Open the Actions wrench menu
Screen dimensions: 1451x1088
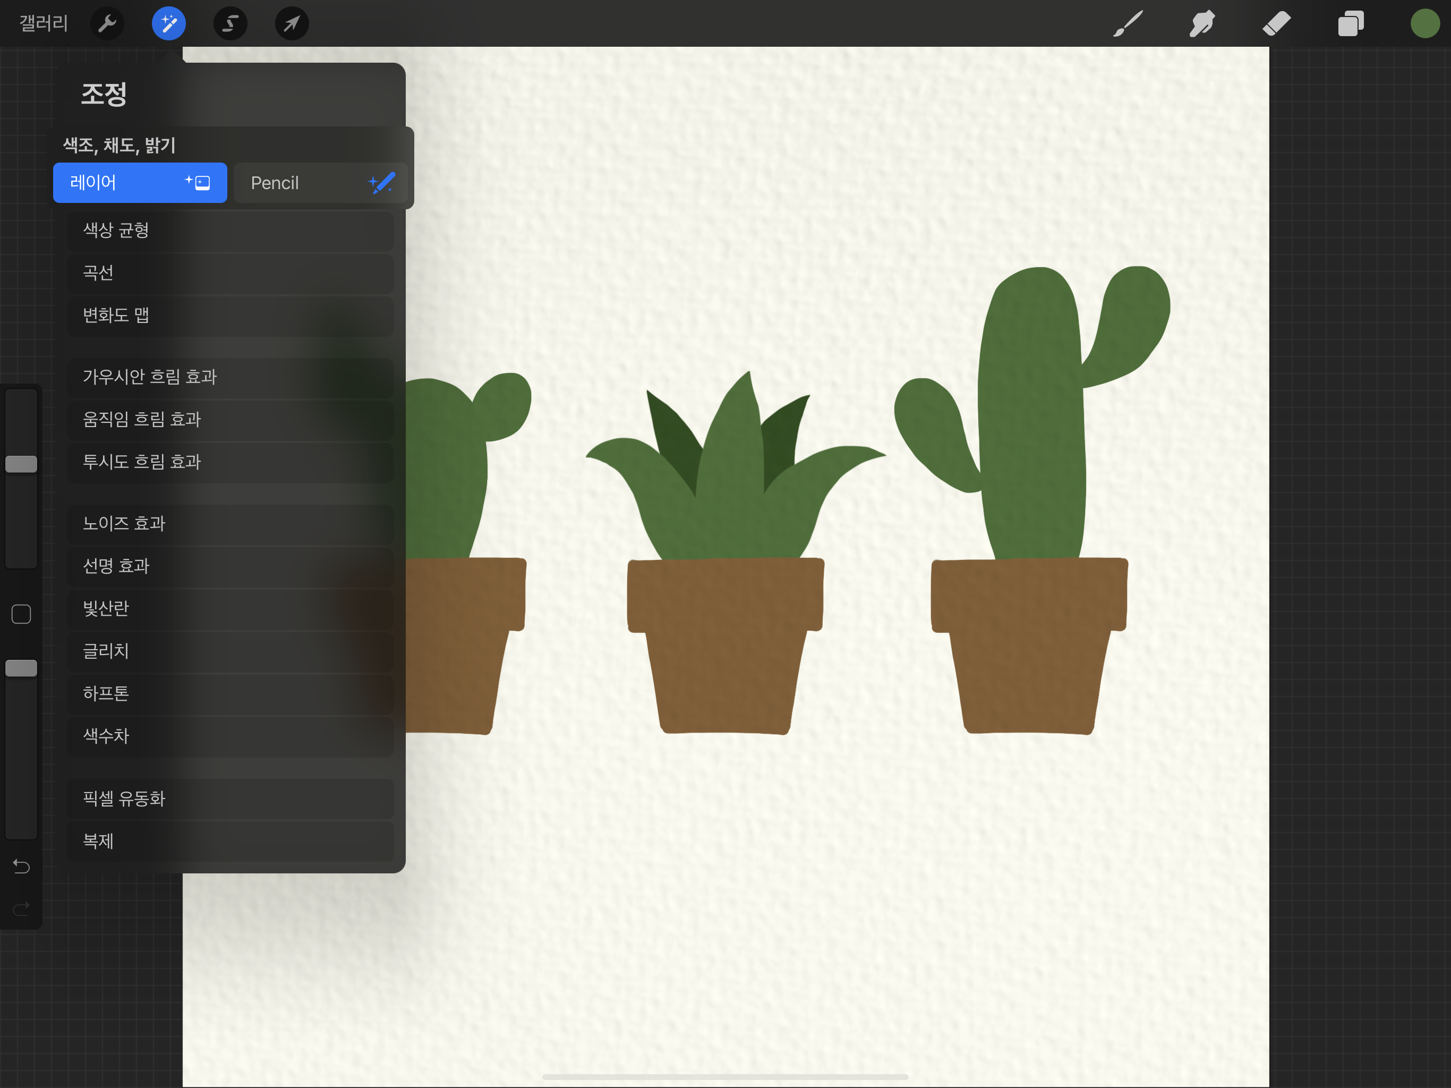[x=107, y=23]
